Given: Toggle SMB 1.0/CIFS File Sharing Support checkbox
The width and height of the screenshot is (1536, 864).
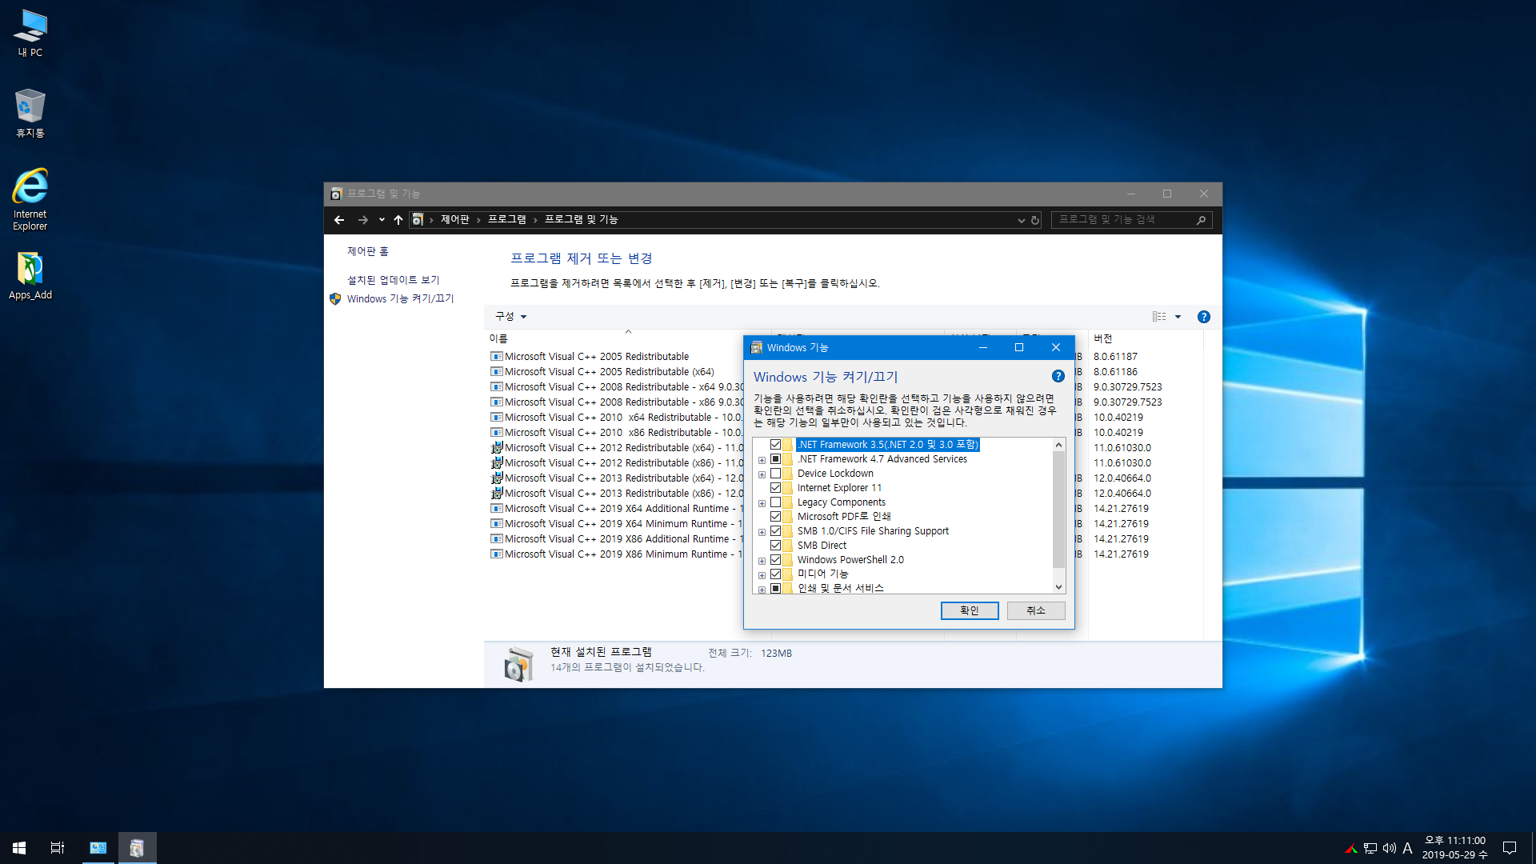Looking at the screenshot, I should (x=775, y=530).
